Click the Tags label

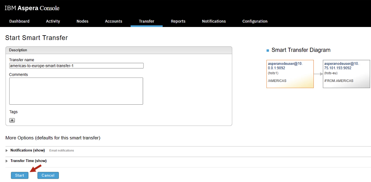[13, 112]
